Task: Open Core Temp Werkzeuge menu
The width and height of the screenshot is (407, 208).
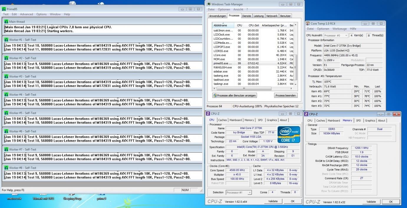Action: (x=340, y=29)
